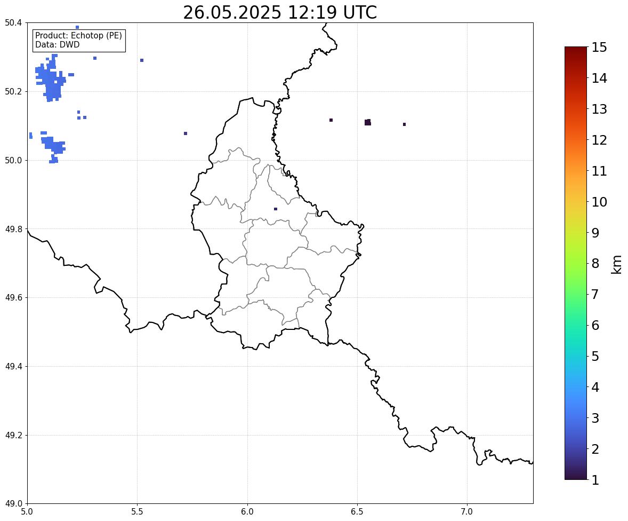The height and width of the screenshot is (521, 628).
Task: Click the colorbar tick label 10
Action: [599, 202]
